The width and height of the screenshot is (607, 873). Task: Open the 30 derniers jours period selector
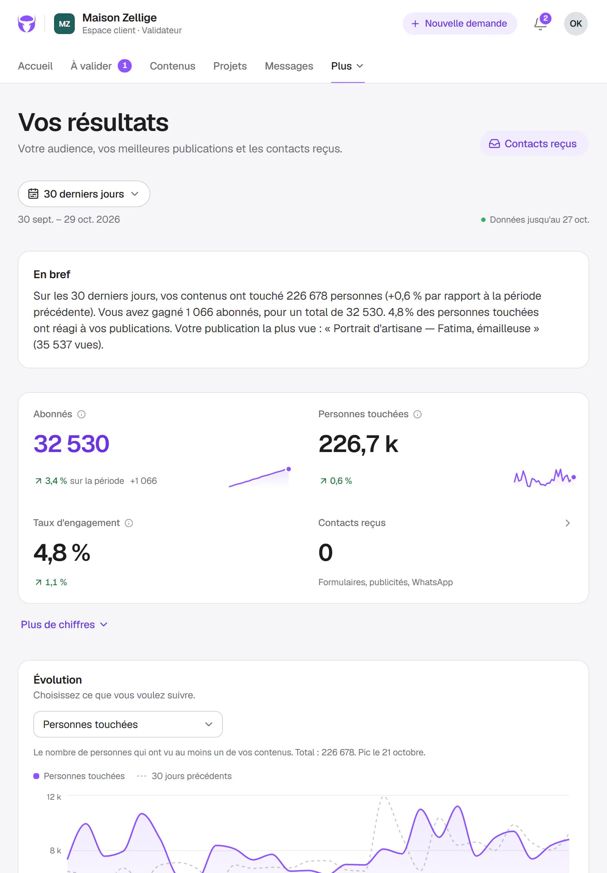[84, 194]
